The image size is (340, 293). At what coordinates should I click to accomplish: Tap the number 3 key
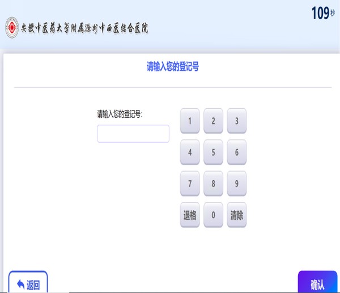[x=236, y=121]
